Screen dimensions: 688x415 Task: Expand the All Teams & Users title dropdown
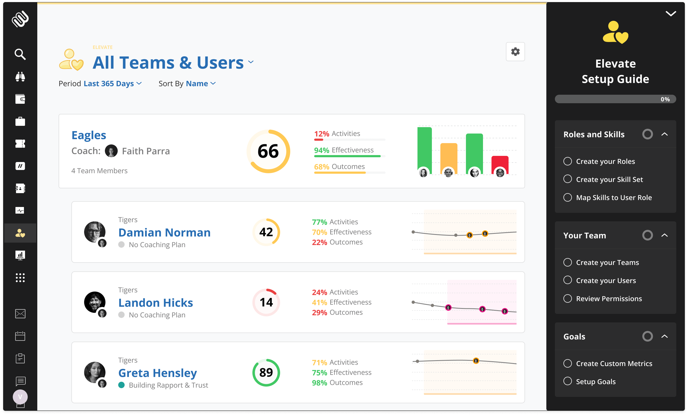coord(251,62)
